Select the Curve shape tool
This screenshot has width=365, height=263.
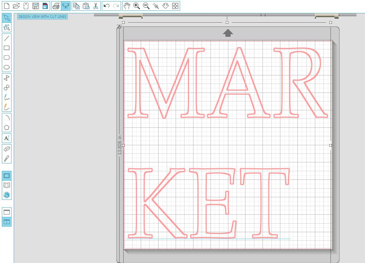pos(7,88)
